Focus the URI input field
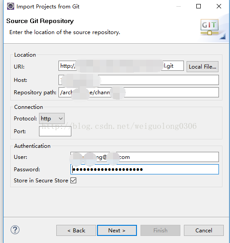 coord(121,66)
